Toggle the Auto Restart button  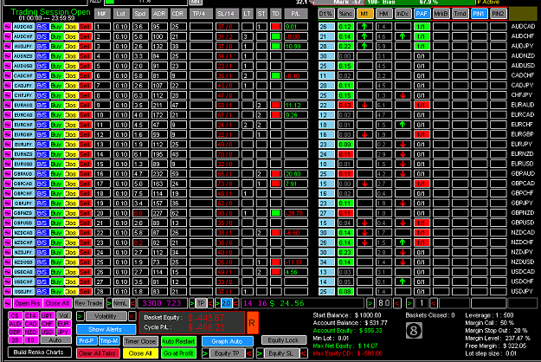[178, 341]
